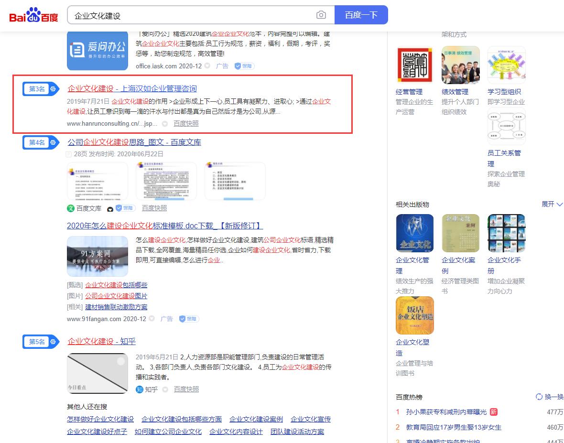Open 百度快照 for the 上海汉如 result
The height and width of the screenshot is (443, 564).
186,123
